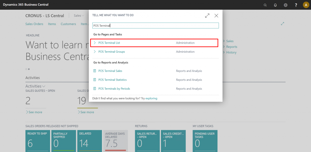Open the Partially Shipped tile
Screen dimensions: 311x152
click(x=64, y=141)
